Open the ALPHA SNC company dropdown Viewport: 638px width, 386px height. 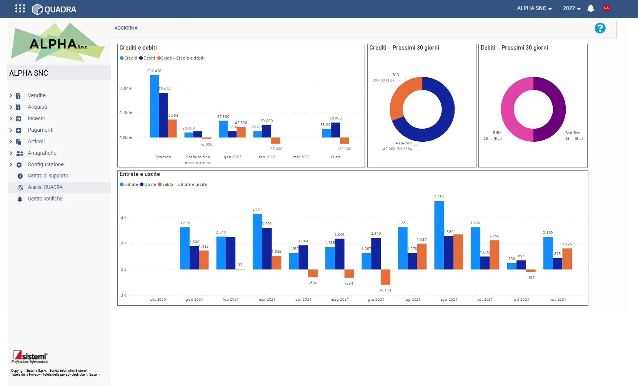tap(534, 8)
